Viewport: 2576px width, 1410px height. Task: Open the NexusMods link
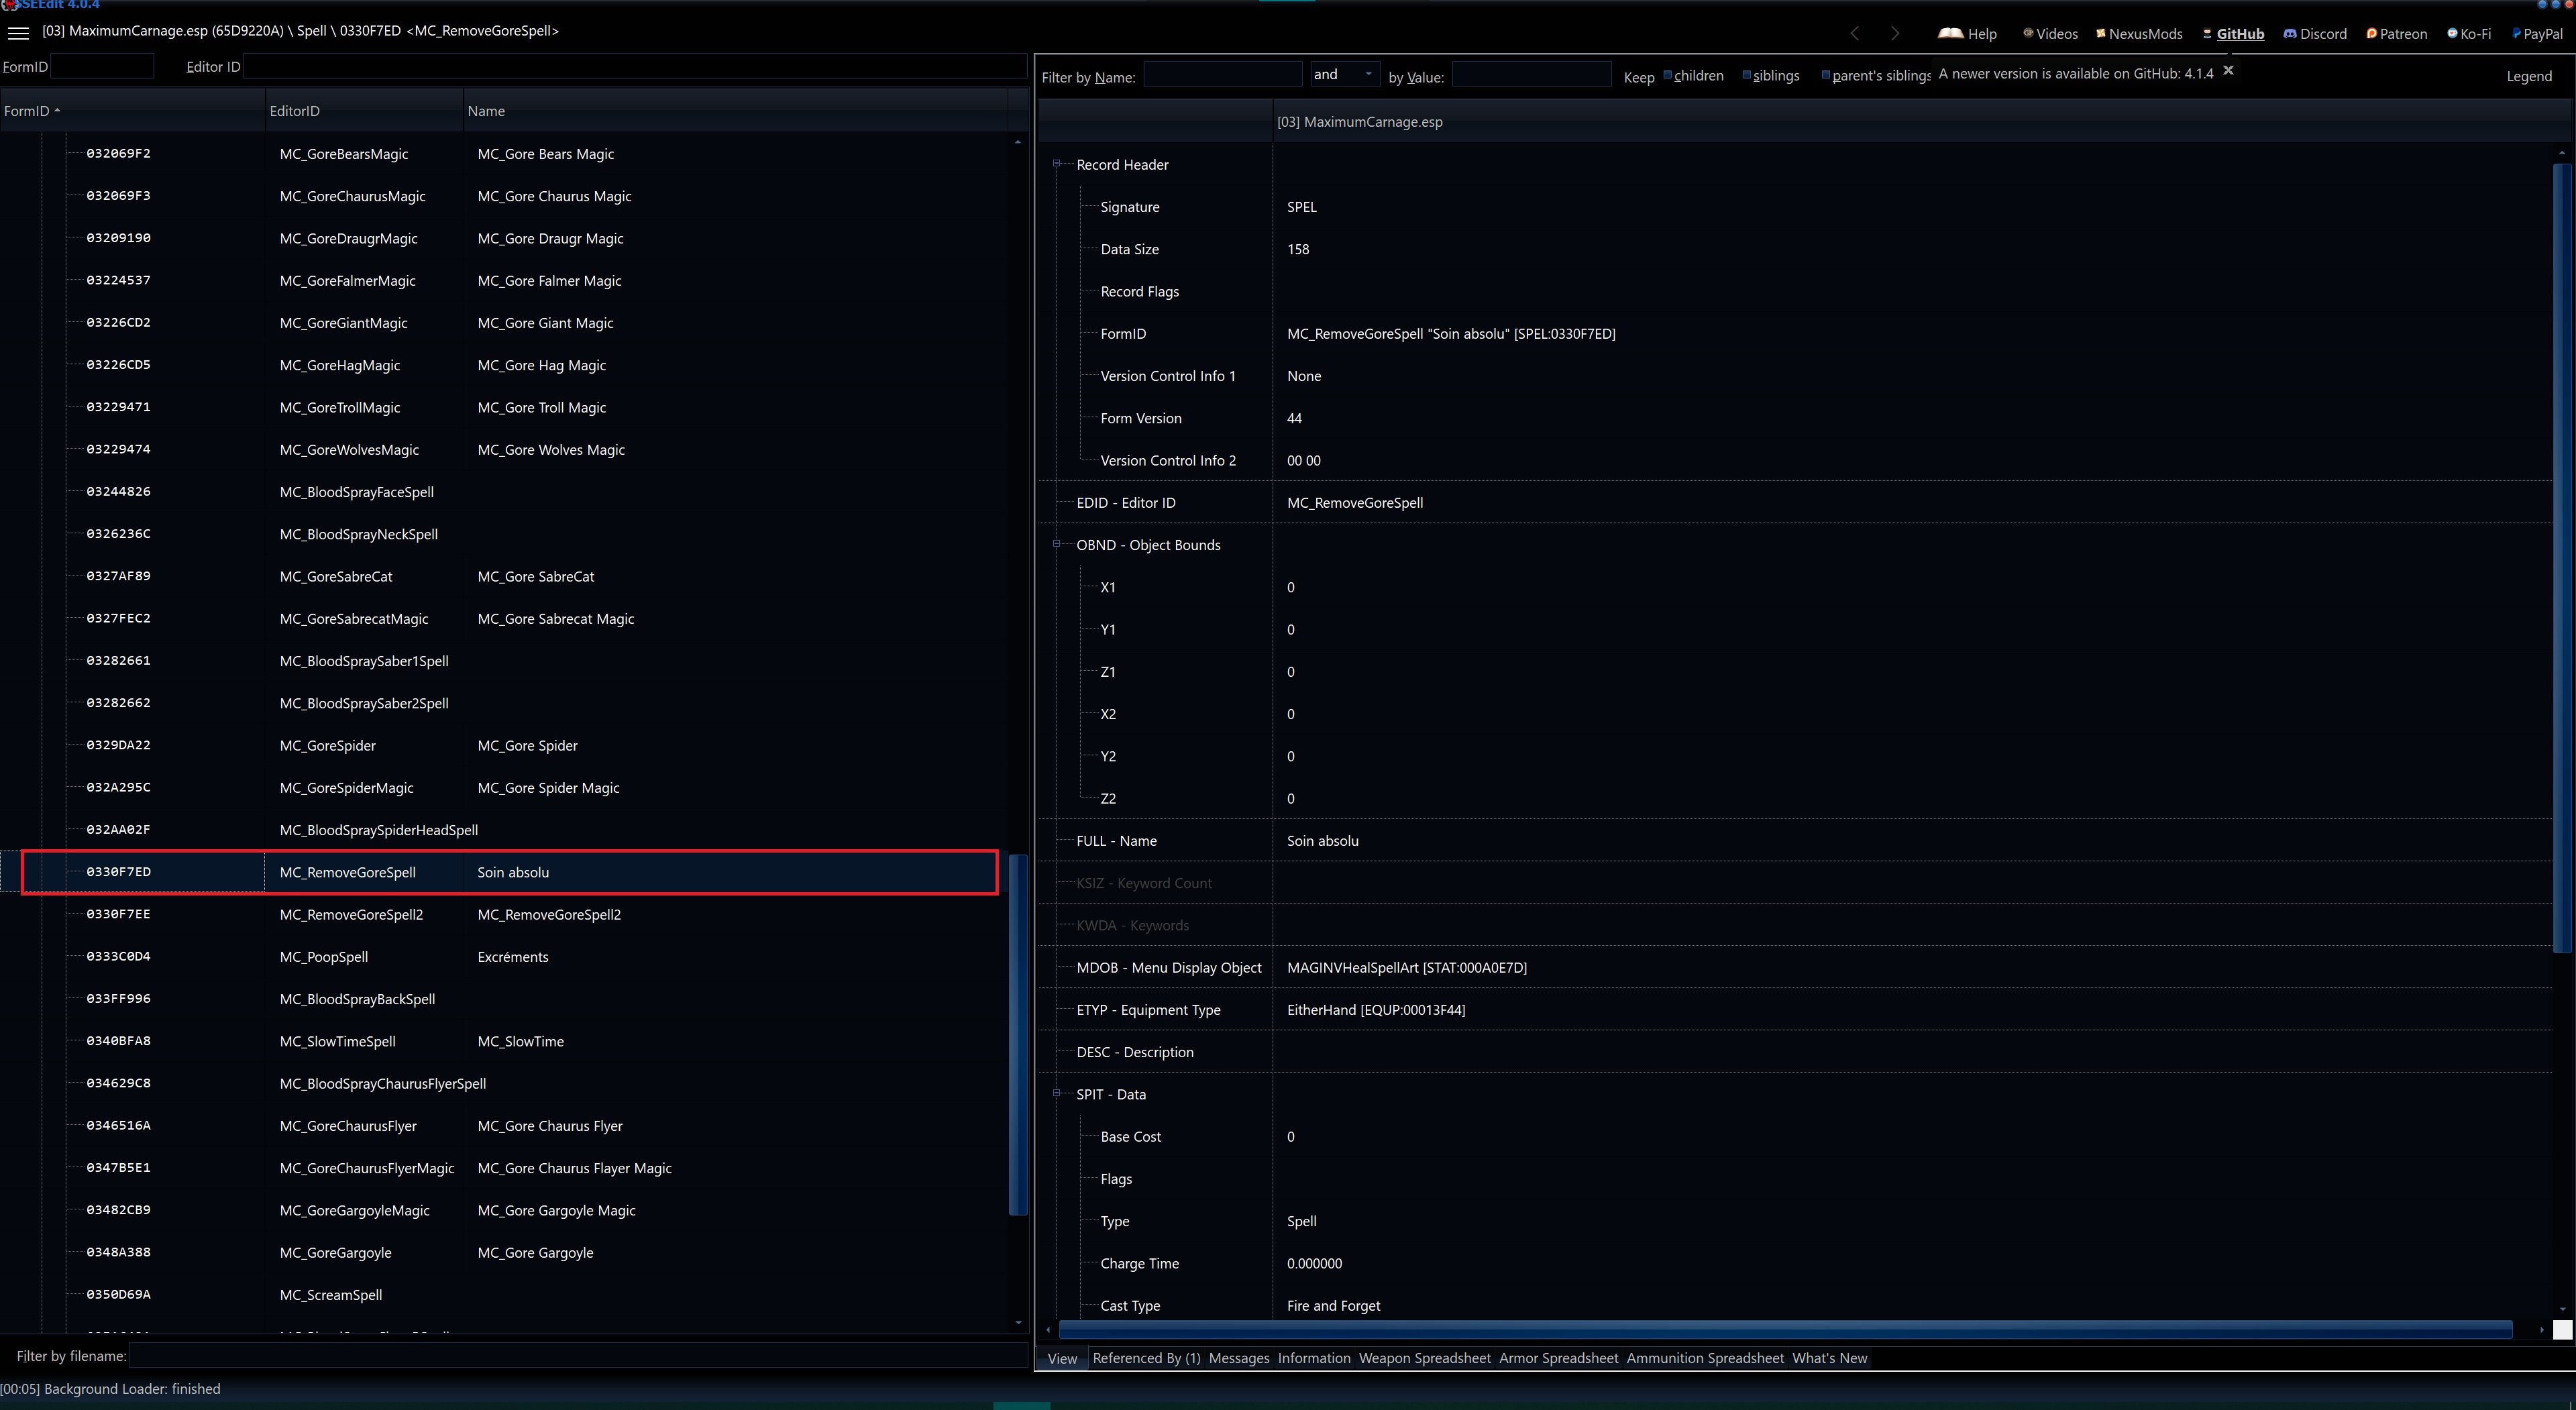2138,33
